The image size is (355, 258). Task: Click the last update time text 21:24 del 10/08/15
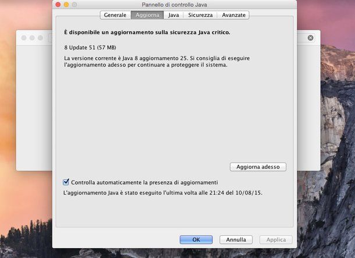pyautogui.click(x=236, y=193)
